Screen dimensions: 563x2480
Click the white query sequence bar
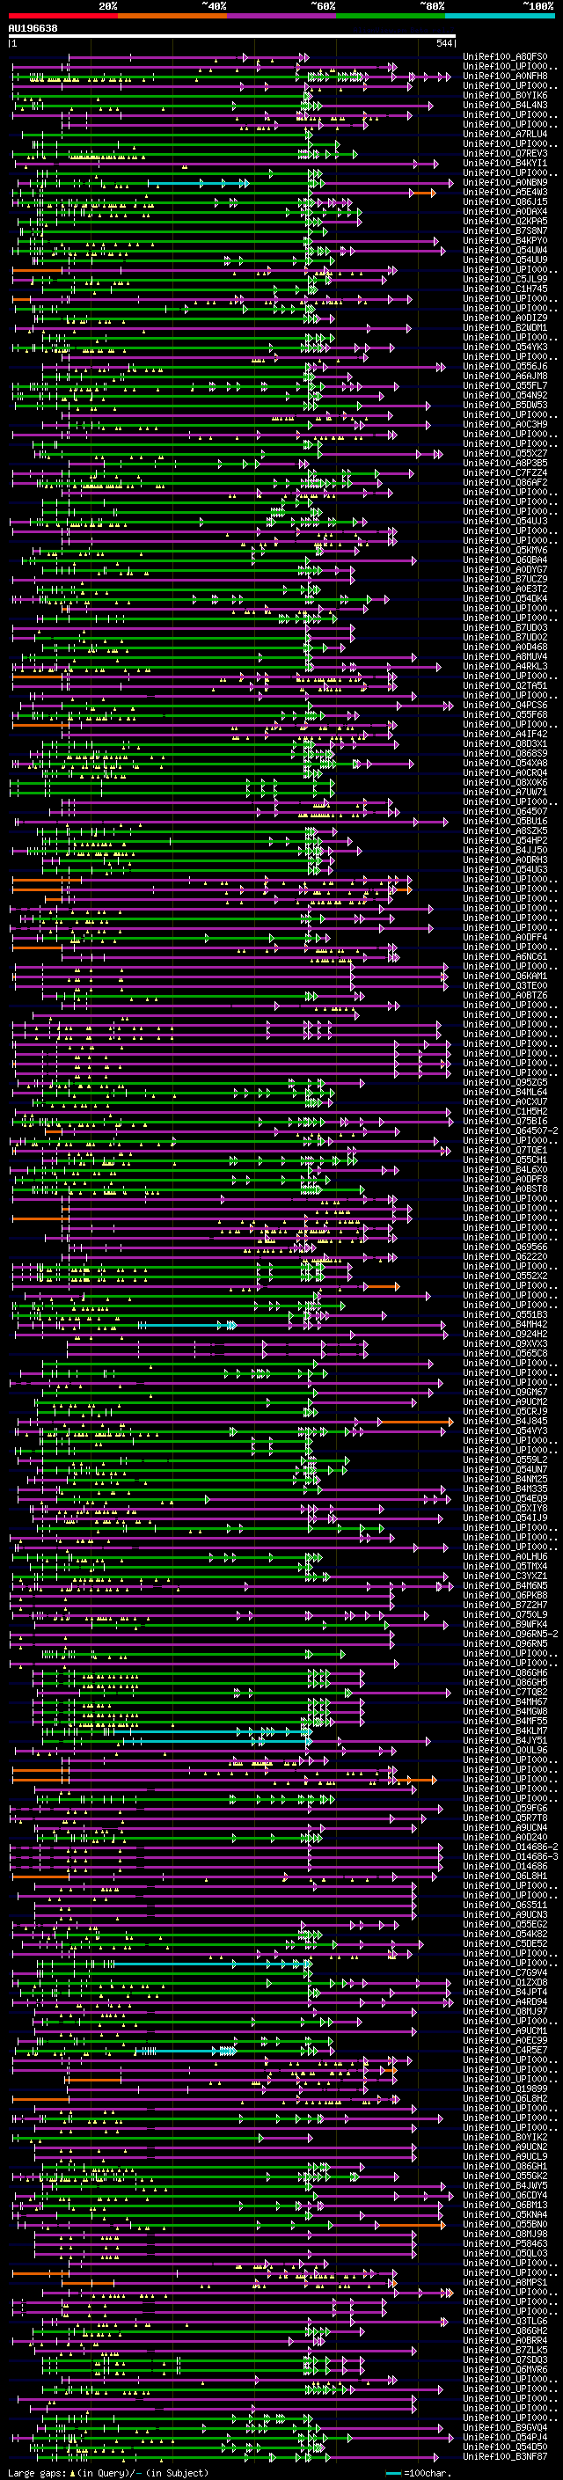click(x=232, y=37)
